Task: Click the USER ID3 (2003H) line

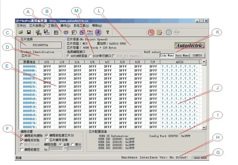Action: (116, 148)
